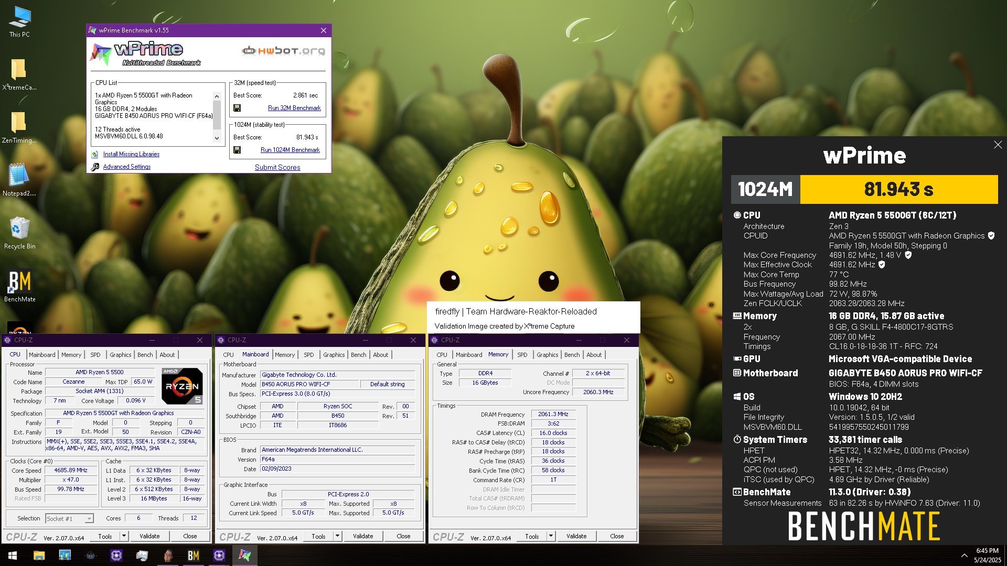
Task: Open About tab in CPU-Z Memory window
Action: (x=594, y=355)
